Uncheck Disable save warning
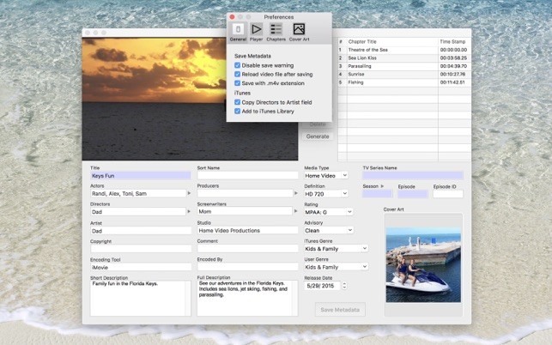 click(238, 65)
